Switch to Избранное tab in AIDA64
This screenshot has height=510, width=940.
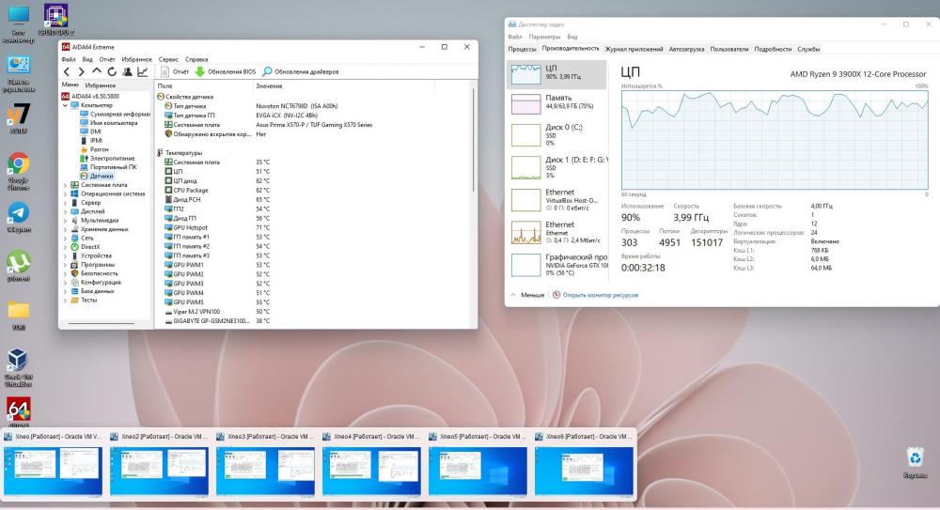(x=101, y=85)
